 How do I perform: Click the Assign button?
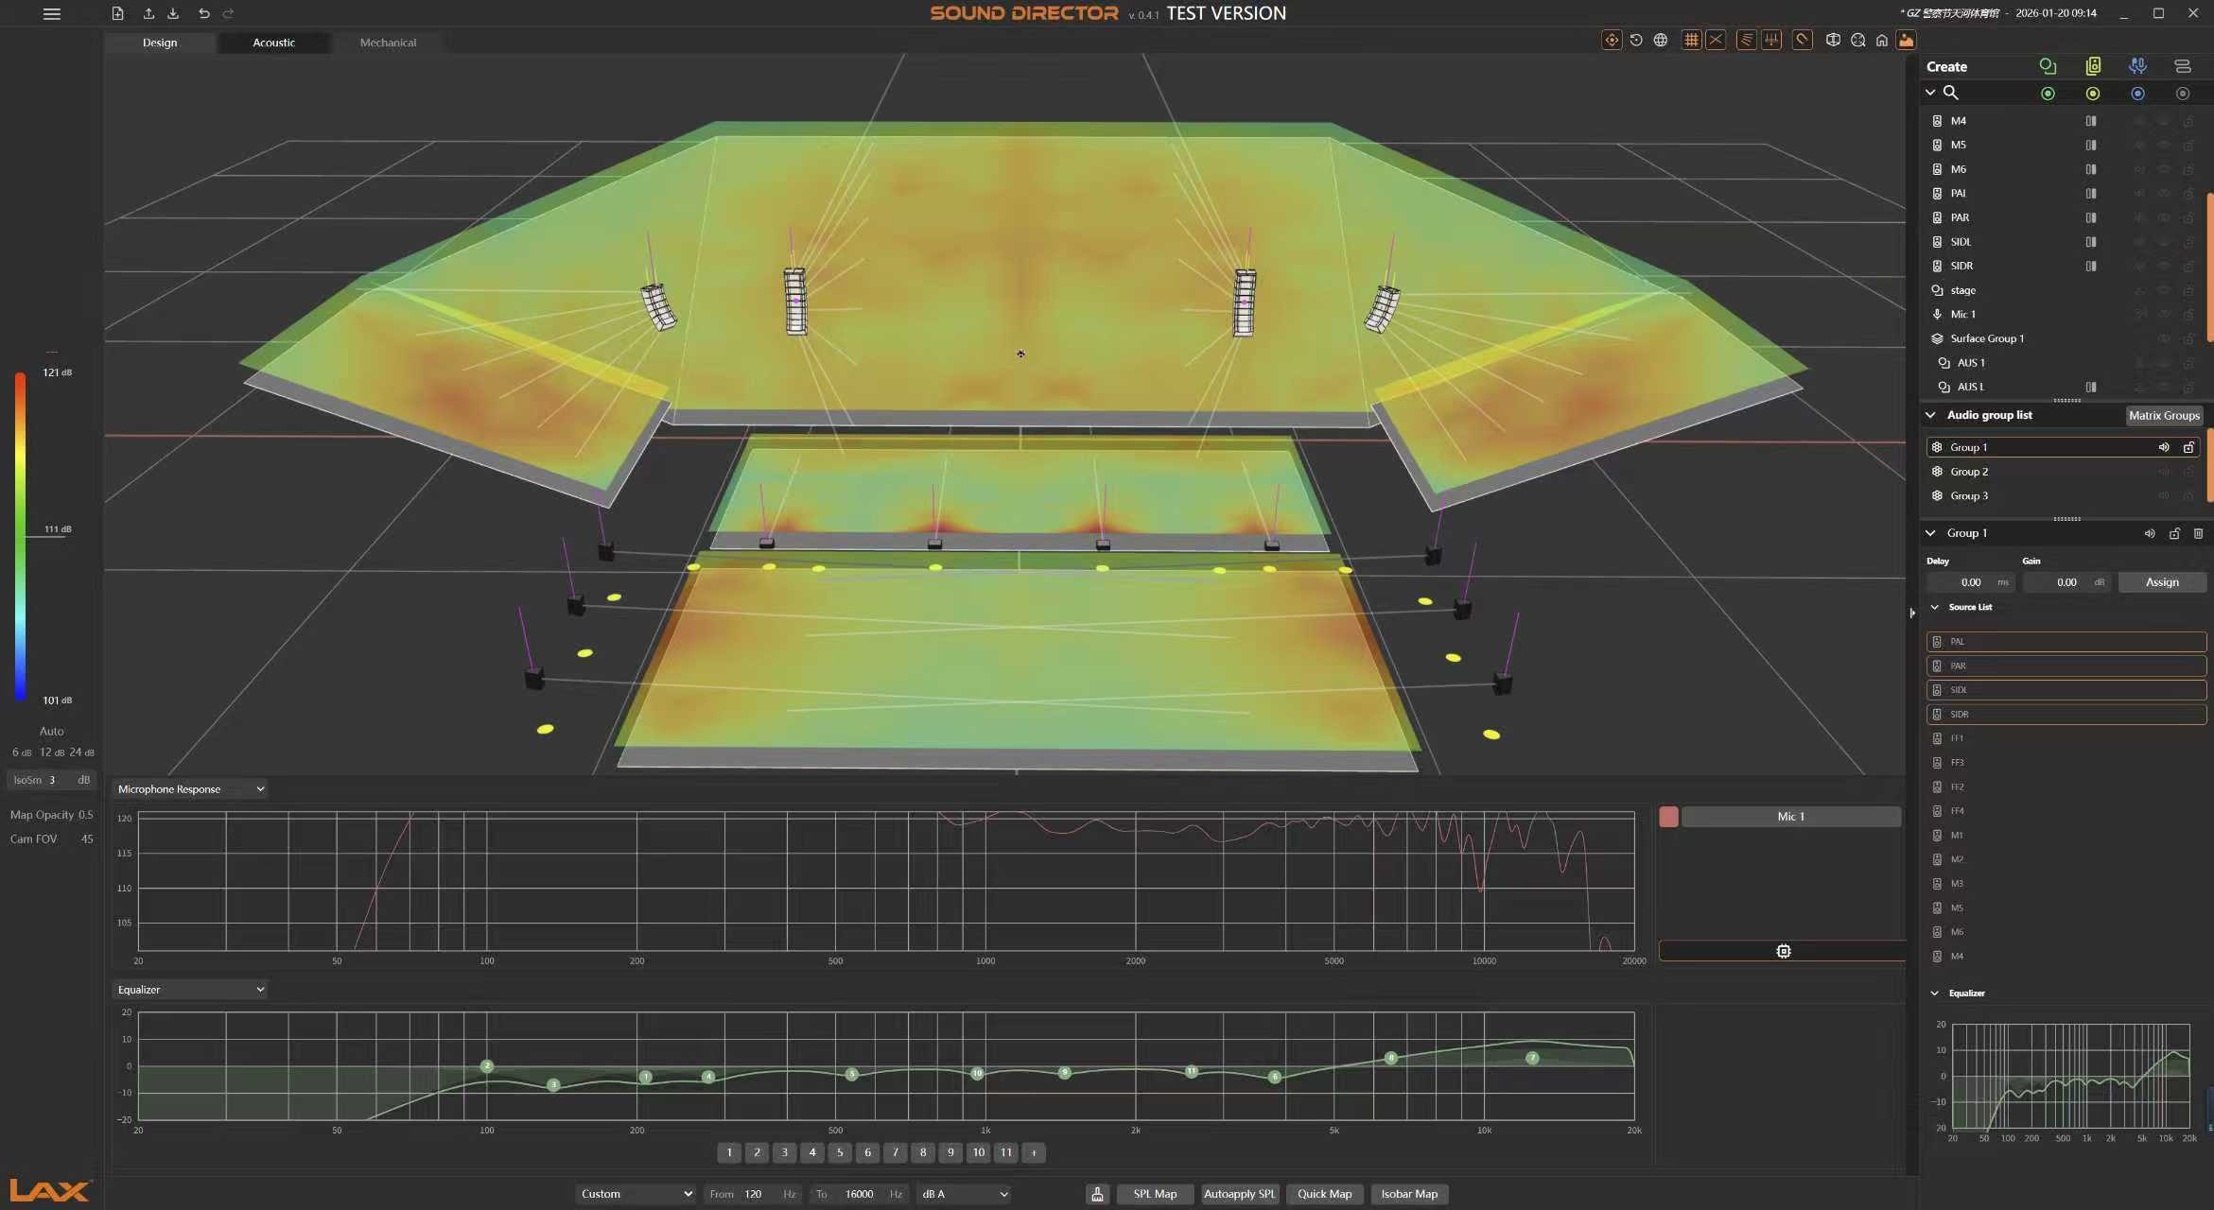click(2162, 582)
